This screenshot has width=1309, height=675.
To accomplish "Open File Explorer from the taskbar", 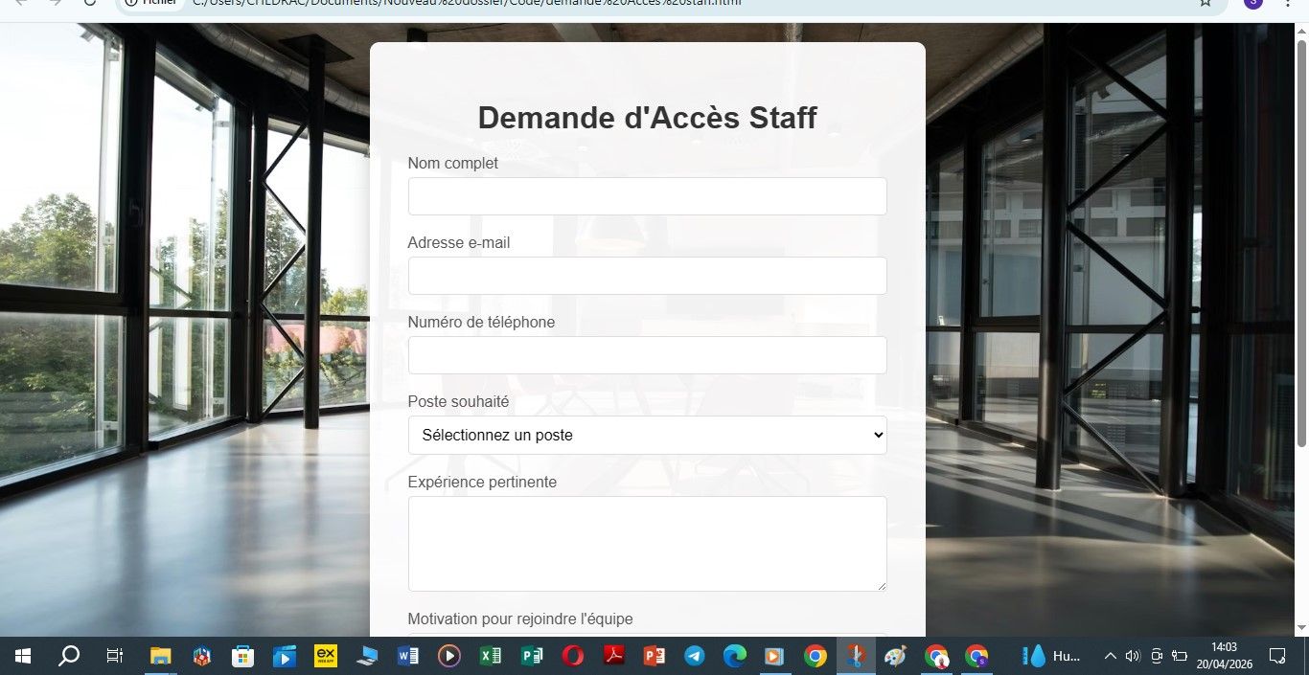I will (160, 656).
